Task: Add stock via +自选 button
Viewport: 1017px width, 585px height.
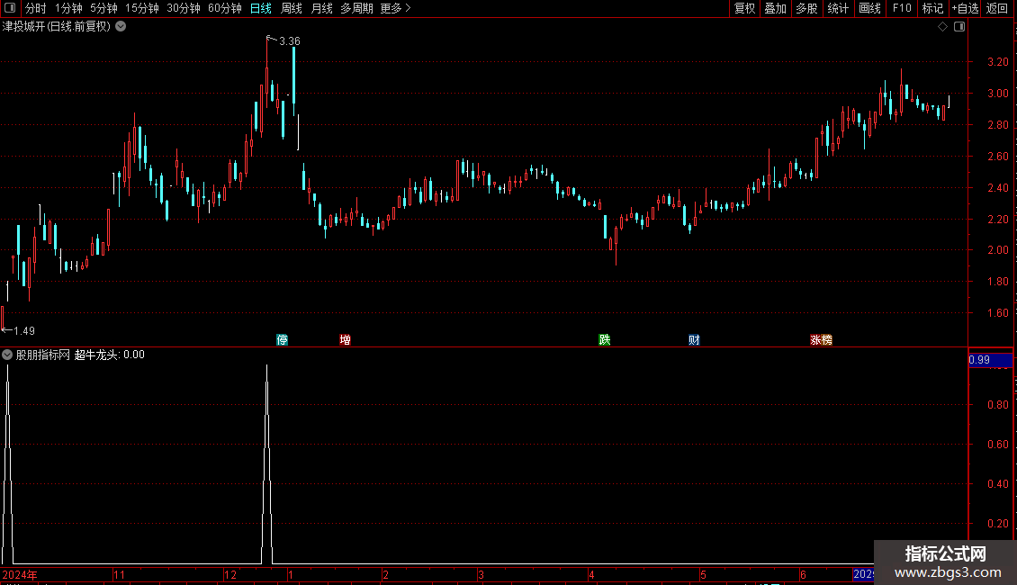Action: click(965, 8)
